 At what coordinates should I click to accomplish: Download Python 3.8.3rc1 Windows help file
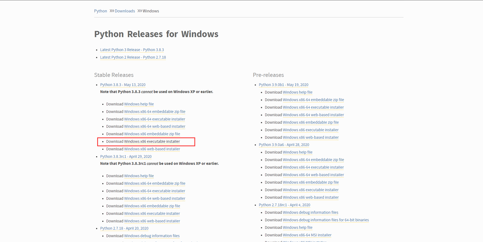coord(139,176)
